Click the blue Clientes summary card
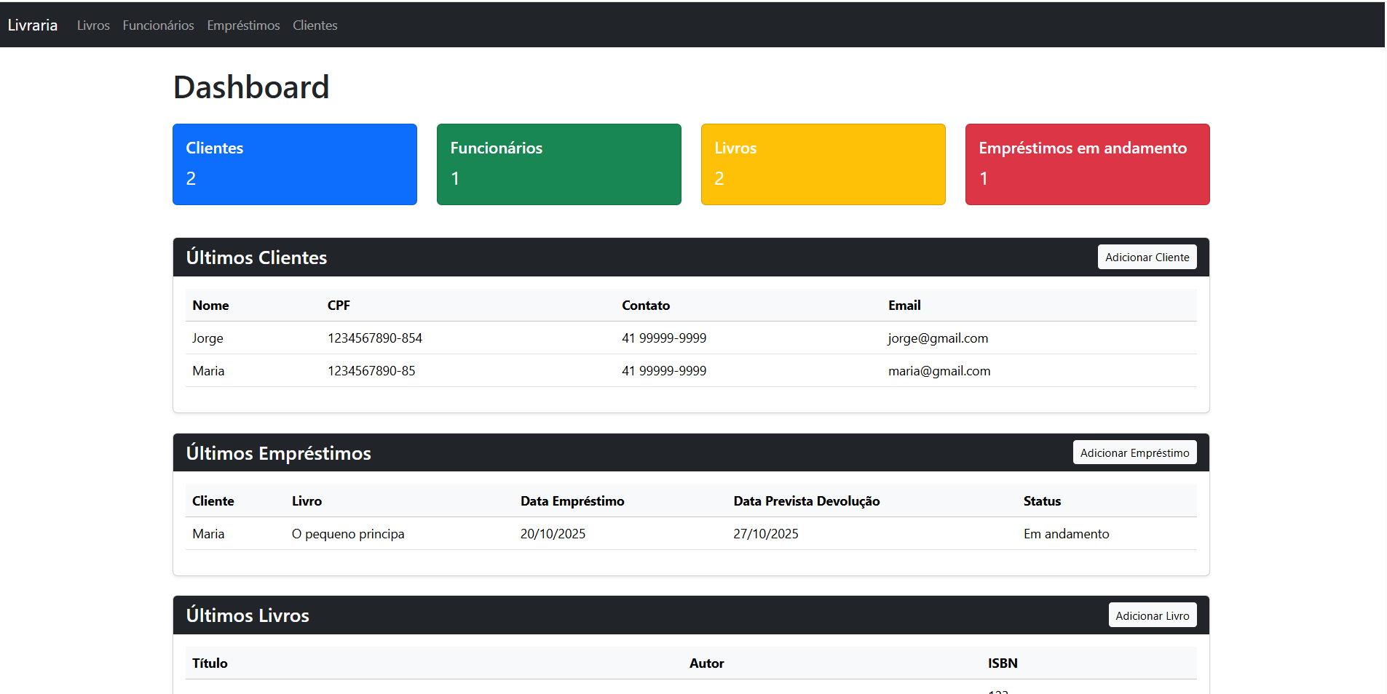The height and width of the screenshot is (694, 1387). click(x=294, y=164)
